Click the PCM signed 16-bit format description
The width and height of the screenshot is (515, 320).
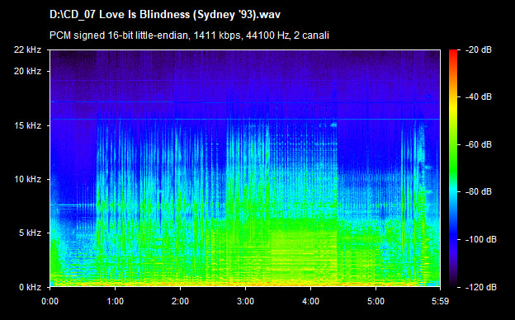pos(189,35)
